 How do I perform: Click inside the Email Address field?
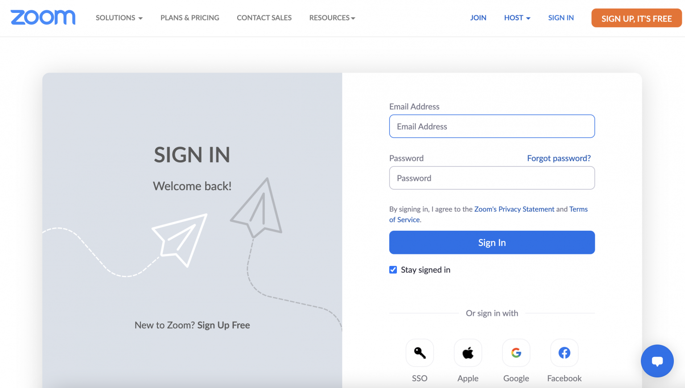click(x=492, y=126)
